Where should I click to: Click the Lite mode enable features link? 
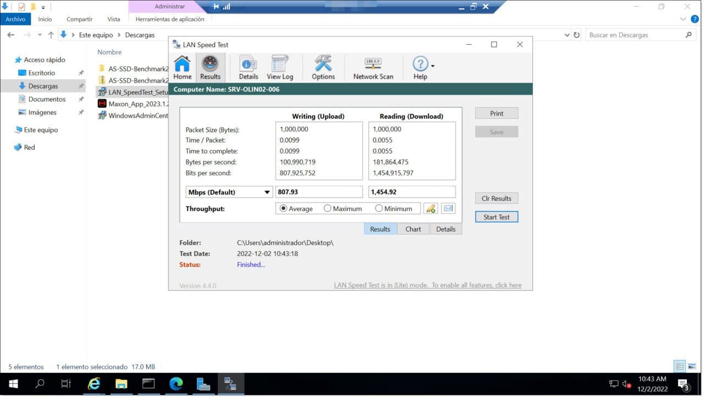click(x=428, y=285)
